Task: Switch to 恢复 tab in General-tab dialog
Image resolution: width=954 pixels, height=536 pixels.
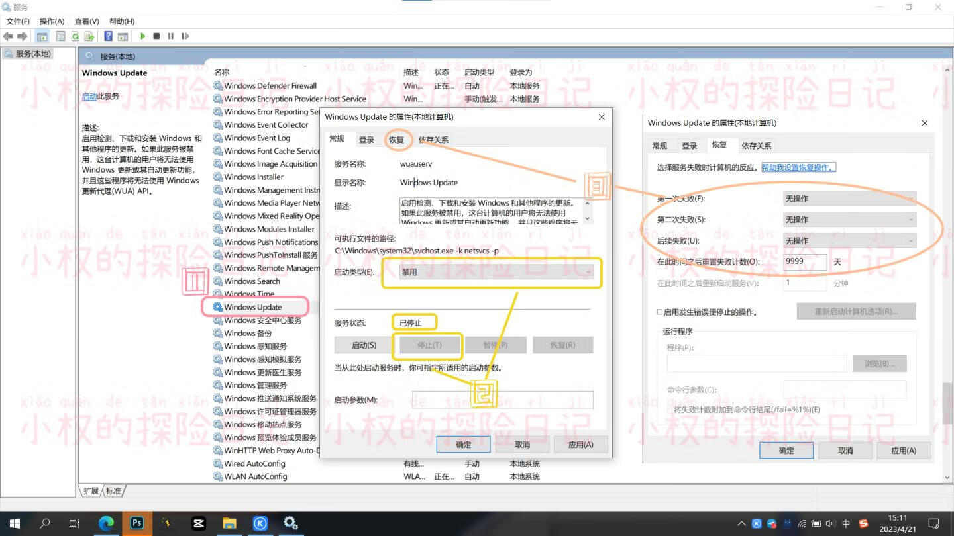Action: pos(396,140)
